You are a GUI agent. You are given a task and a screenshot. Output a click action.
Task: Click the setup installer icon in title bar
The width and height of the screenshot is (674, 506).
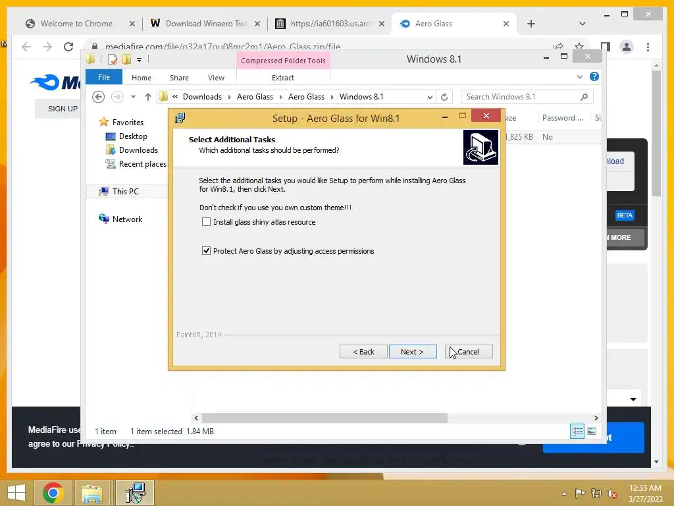pos(180,118)
